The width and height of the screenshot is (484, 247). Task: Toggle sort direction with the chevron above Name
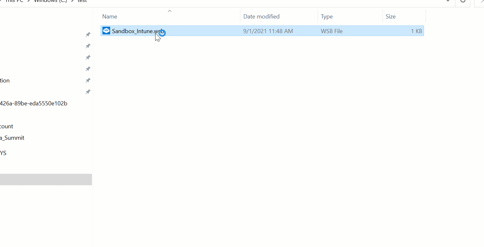pos(170,11)
